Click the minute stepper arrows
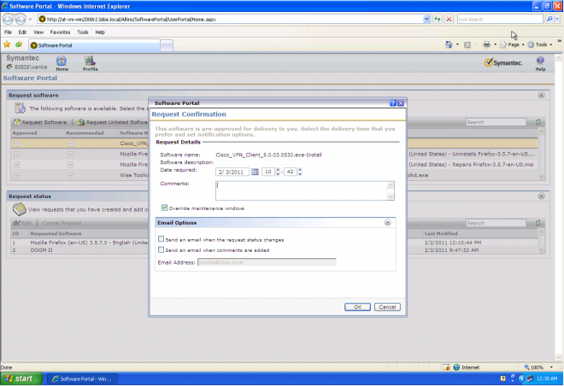 click(x=300, y=172)
